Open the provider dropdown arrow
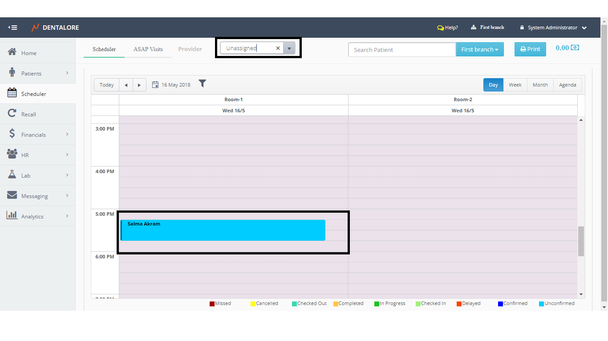The height and width of the screenshot is (341, 608). point(289,48)
